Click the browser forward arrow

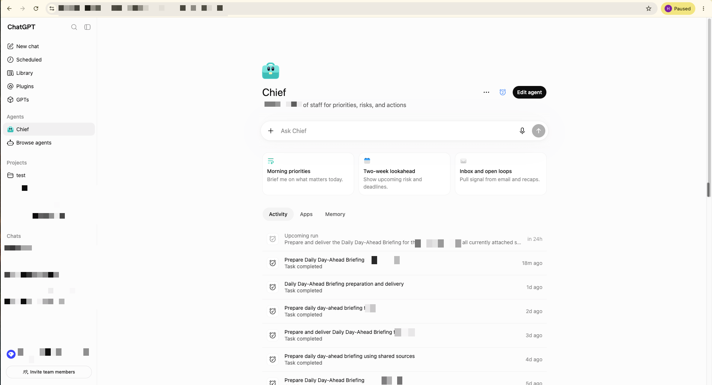[x=23, y=9]
